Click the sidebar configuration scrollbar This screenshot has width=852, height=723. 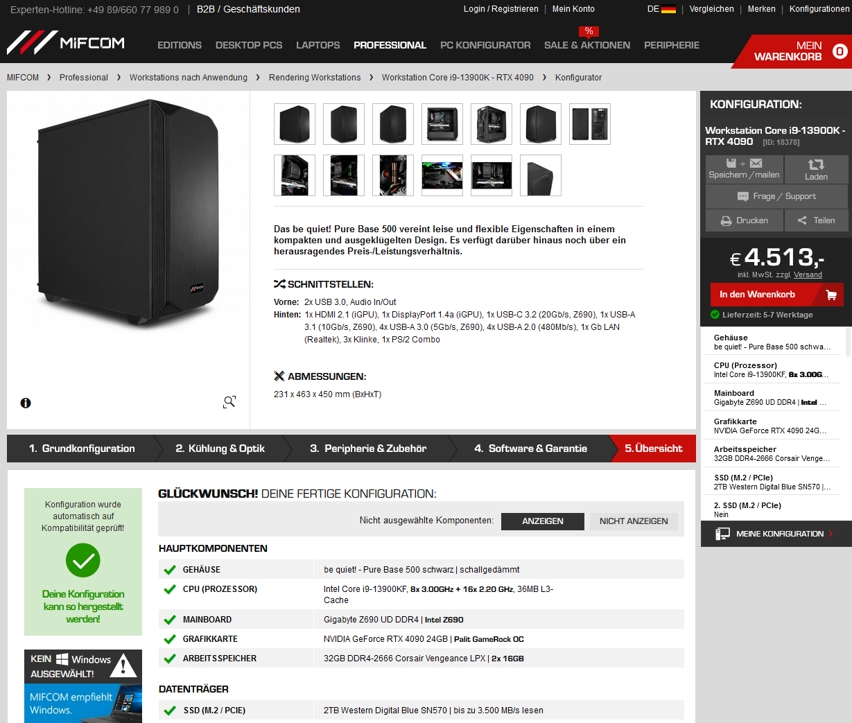(x=848, y=342)
